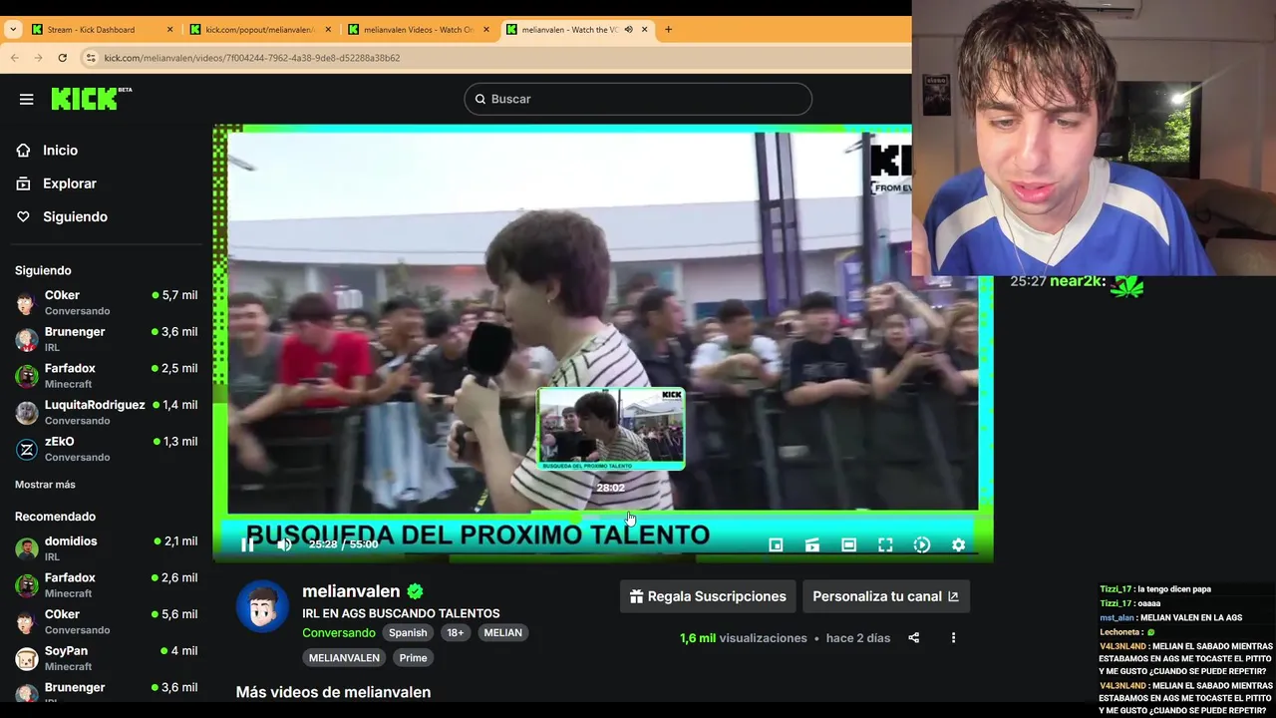Go forward in browser history
1276x718 pixels.
pyautogui.click(x=38, y=58)
